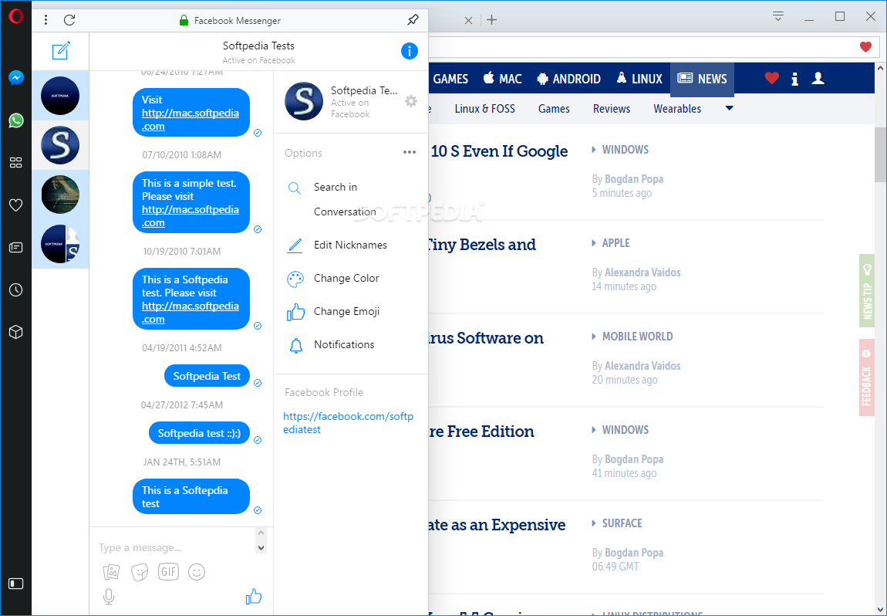887x616 pixels.
Task: Open facebook.com/softpediatest profile link
Action: (x=348, y=423)
